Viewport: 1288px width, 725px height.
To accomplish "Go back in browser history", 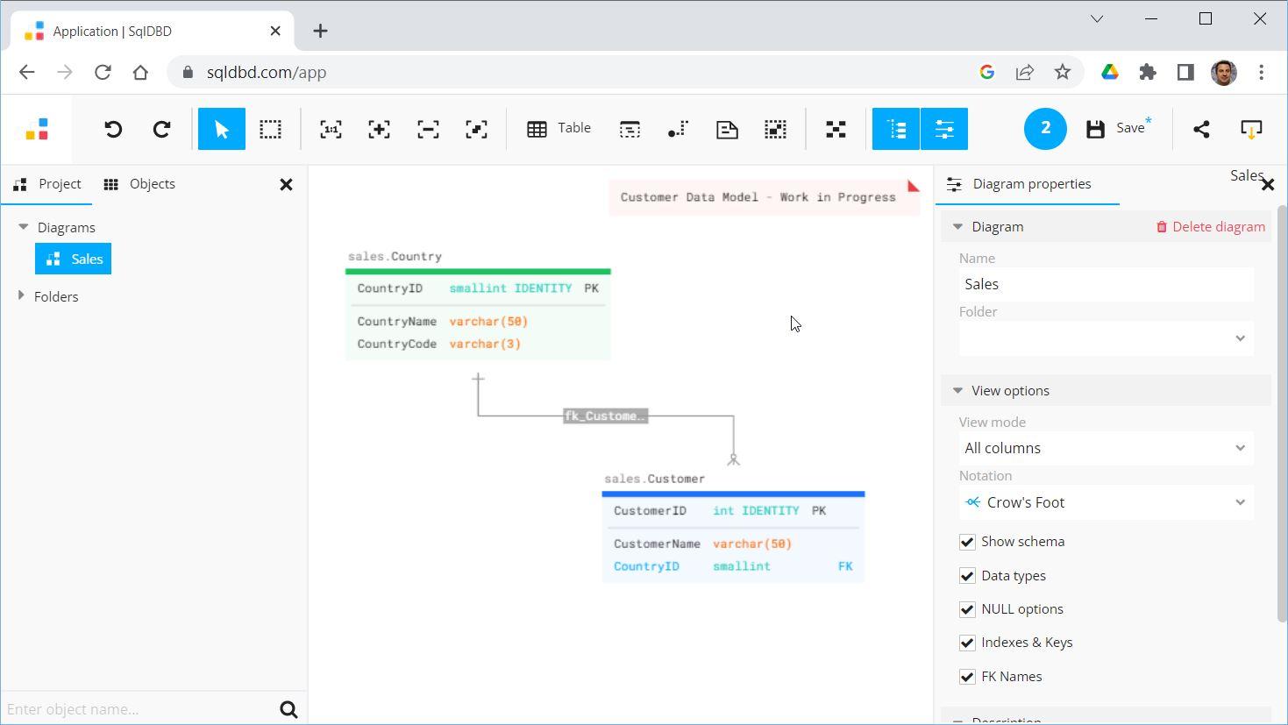I will coord(27,73).
